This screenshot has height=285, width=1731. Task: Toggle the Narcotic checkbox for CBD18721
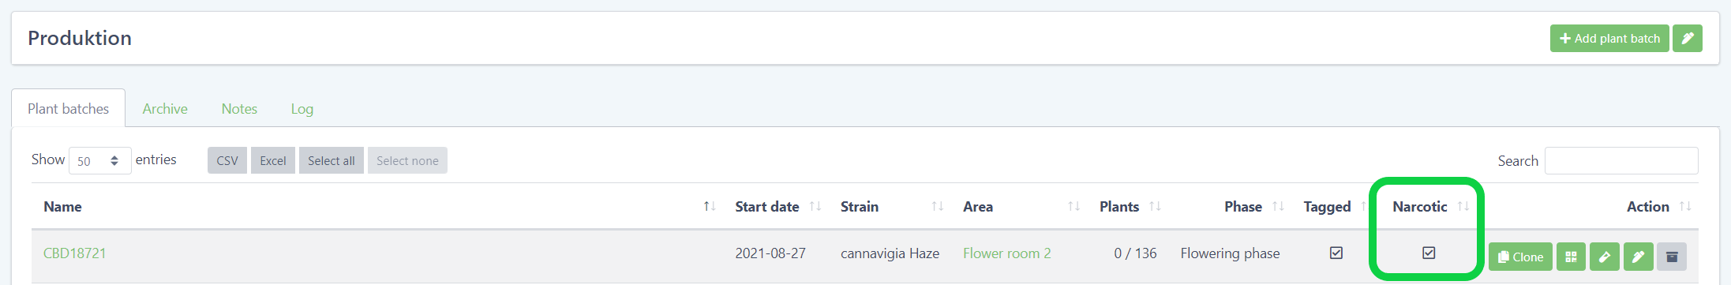(1429, 253)
